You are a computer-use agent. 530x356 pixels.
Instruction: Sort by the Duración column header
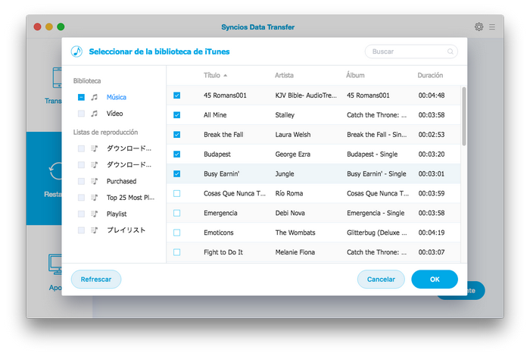[x=430, y=75]
